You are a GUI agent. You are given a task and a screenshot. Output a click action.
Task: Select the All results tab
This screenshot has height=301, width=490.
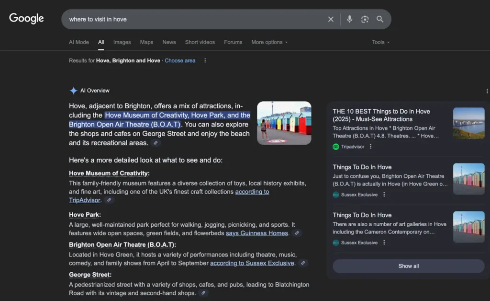[x=101, y=42]
